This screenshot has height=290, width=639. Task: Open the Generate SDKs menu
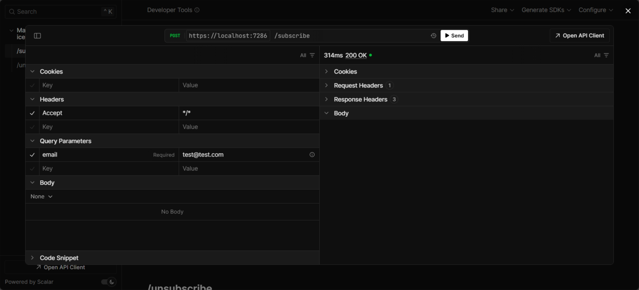point(546,10)
